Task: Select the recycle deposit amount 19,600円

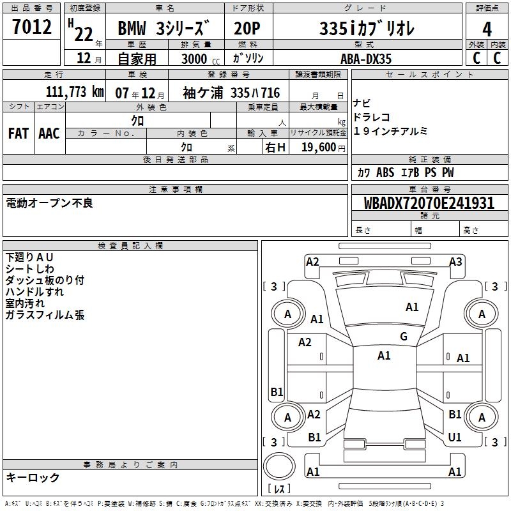Action: pos(323,148)
